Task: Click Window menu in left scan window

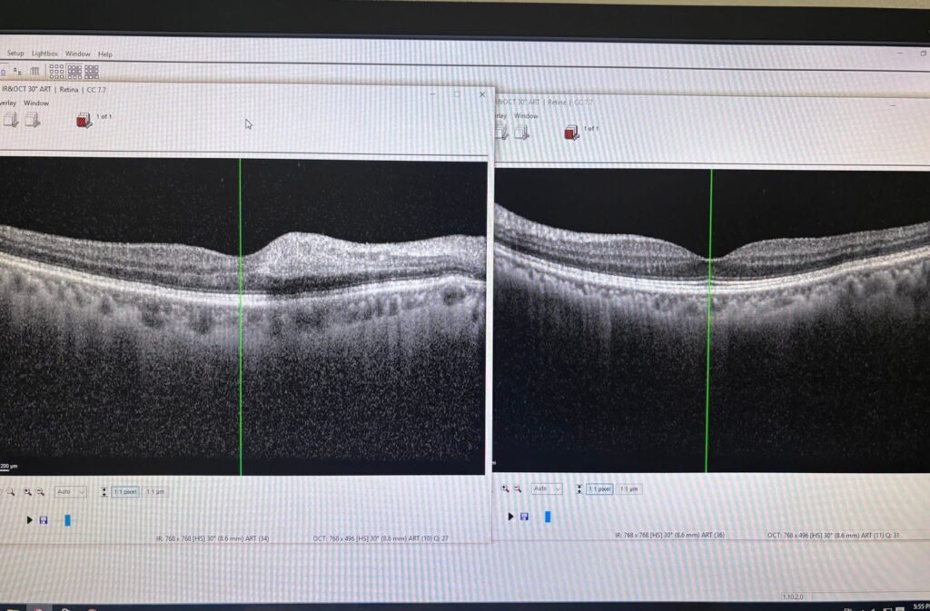Action: pos(36,103)
